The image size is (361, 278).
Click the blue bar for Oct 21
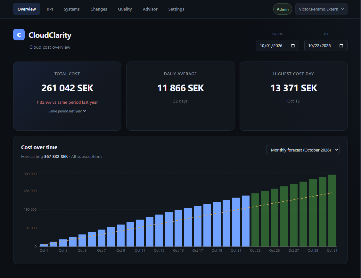click(236, 222)
